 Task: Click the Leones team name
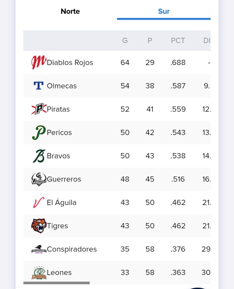pyautogui.click(x=59, y=272)
